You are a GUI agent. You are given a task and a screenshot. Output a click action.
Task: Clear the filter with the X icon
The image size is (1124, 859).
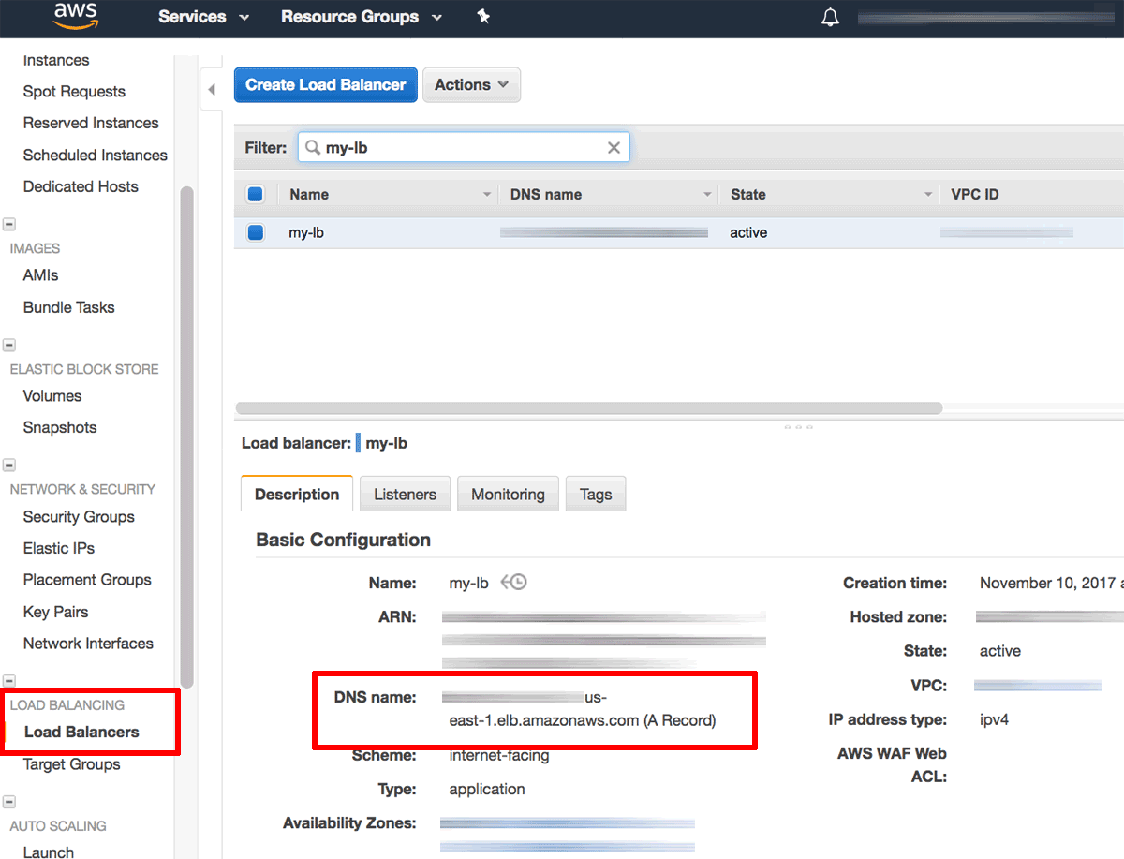(x=614, y=147)
